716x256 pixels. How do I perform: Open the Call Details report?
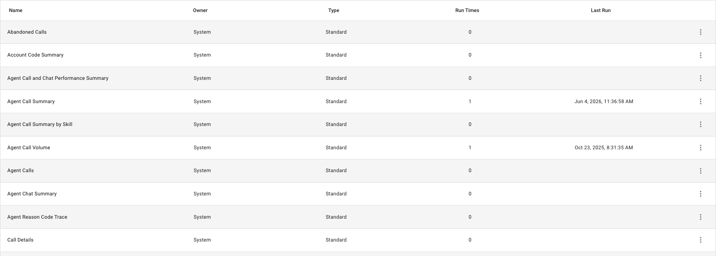(20, 240)
